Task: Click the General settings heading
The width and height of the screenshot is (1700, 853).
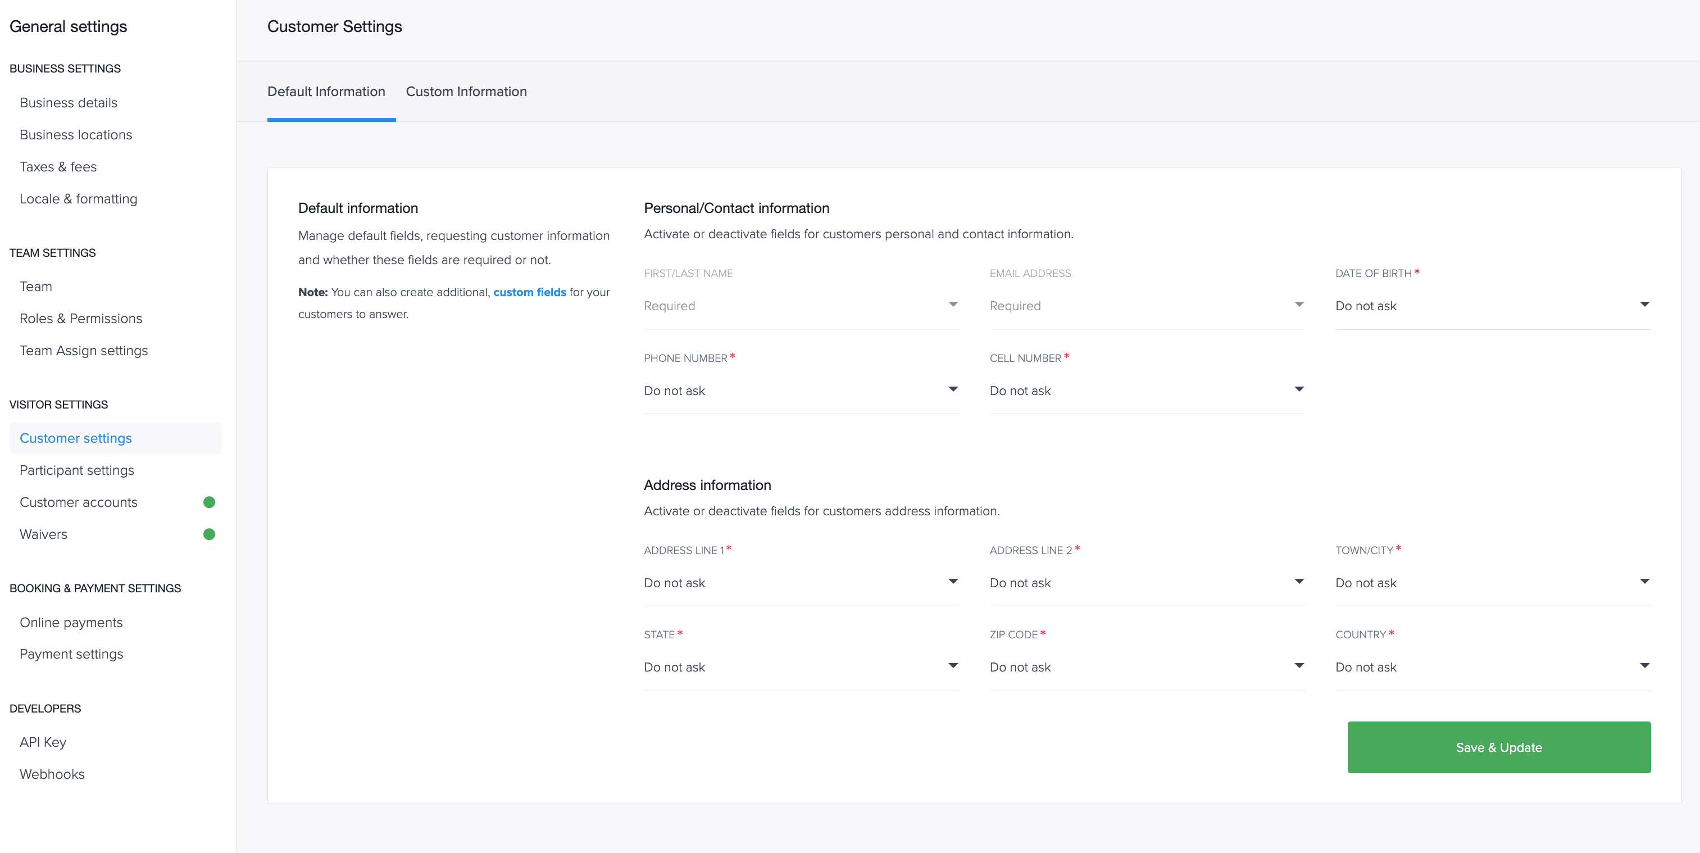Action: pyautogui.click(x=68, y=26)
